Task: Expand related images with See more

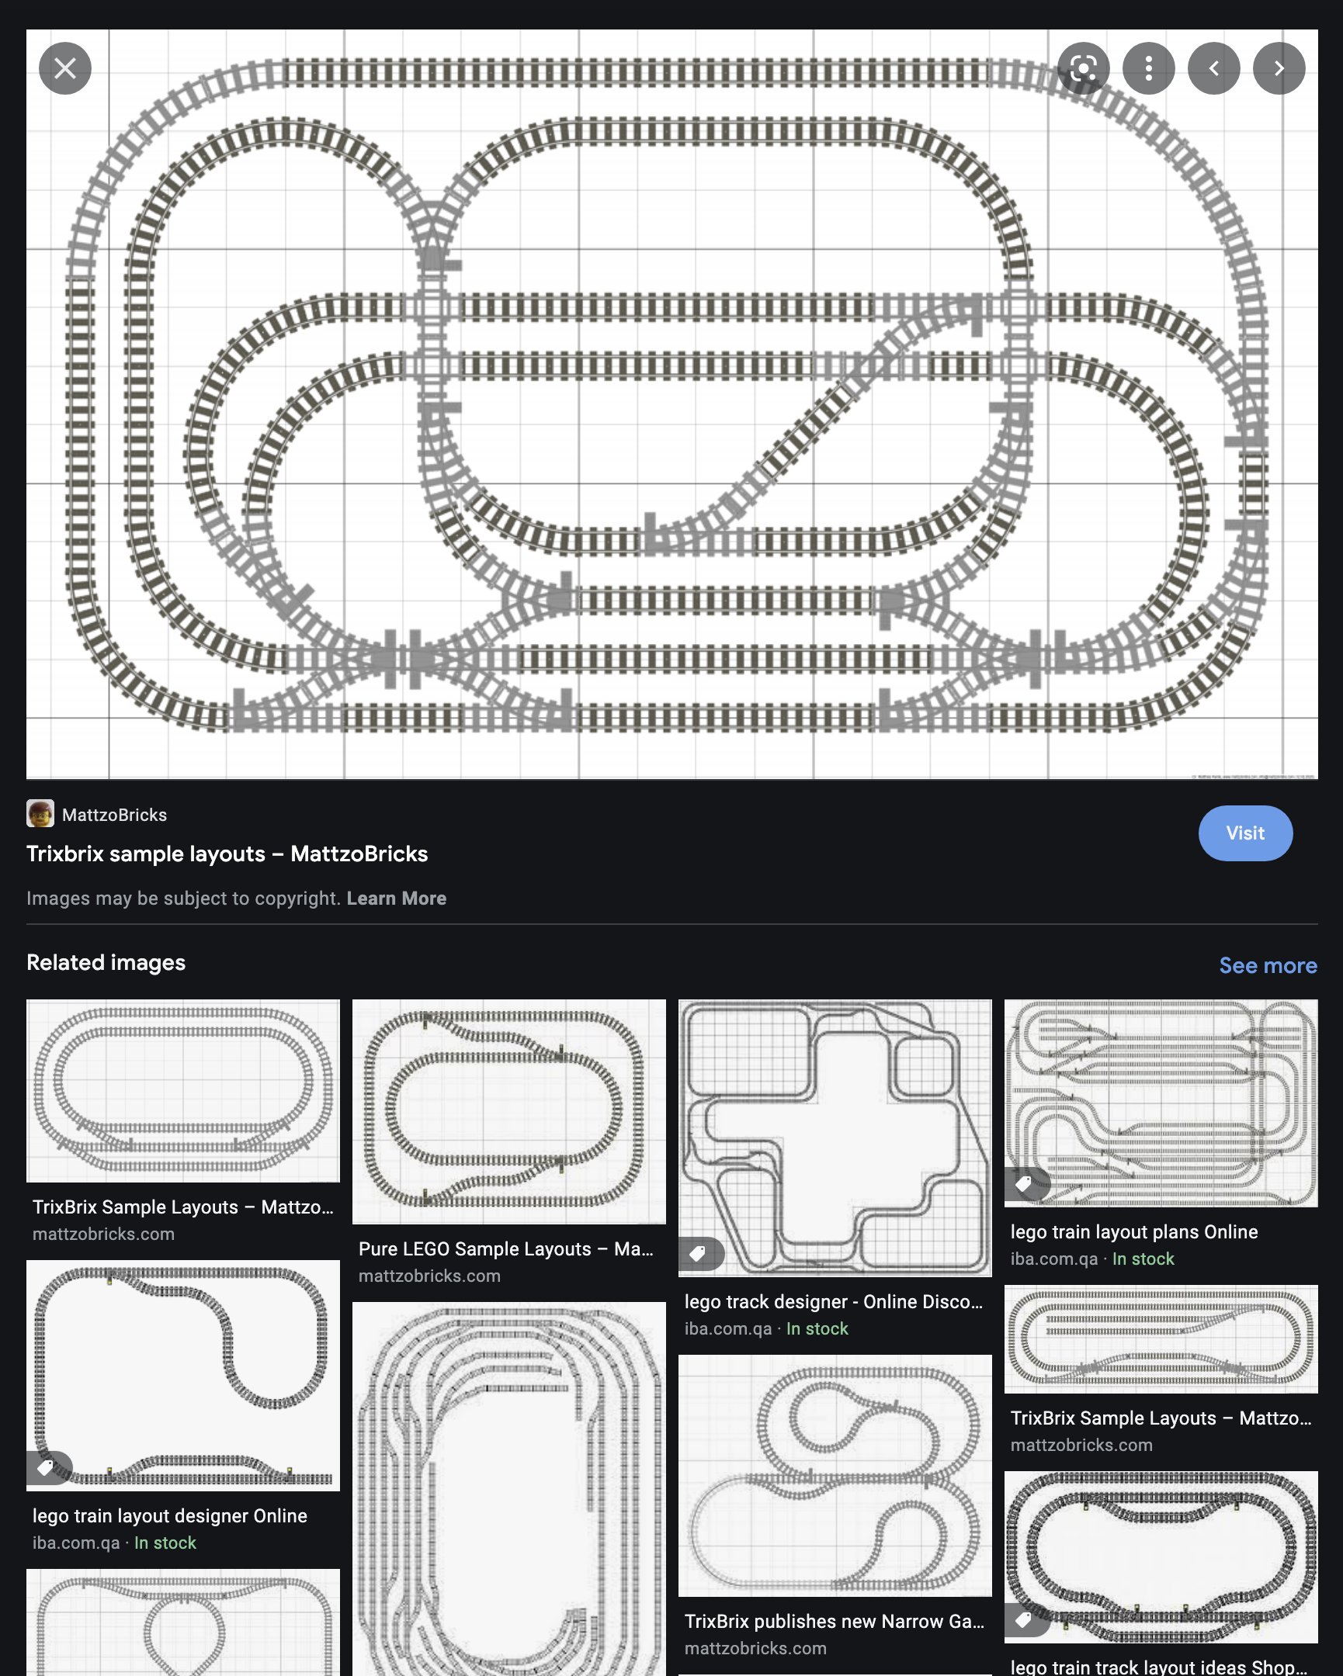Action: click(1268, 964)
